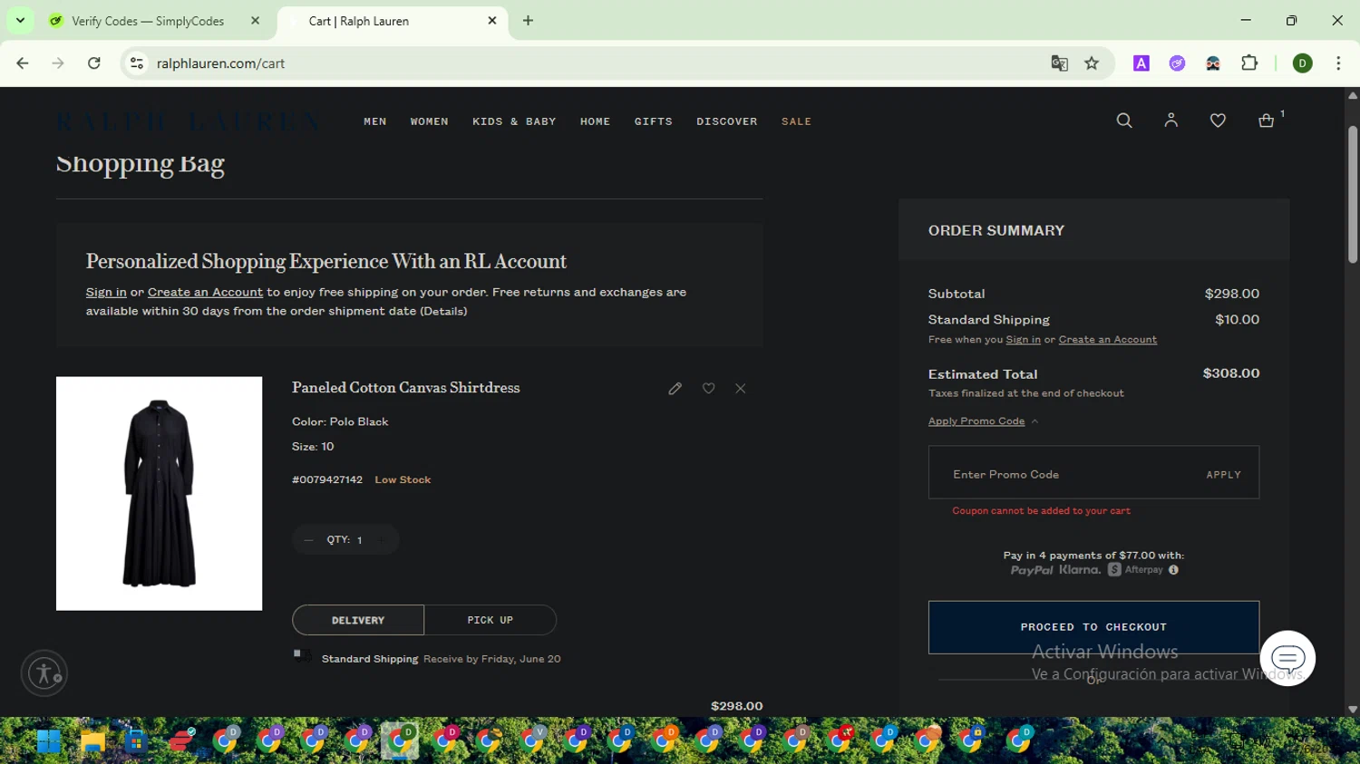Open the shopping bag icon in the header
1360x764 pixels.
(x=1267, y=121)
